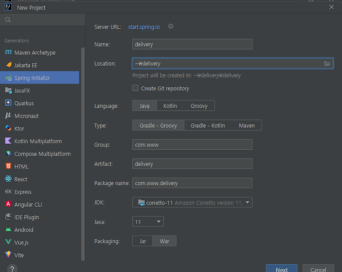Viewport: 342px width, 272px height.
Task: Enable Create Git repository checkbox
Action: [135, 88]
